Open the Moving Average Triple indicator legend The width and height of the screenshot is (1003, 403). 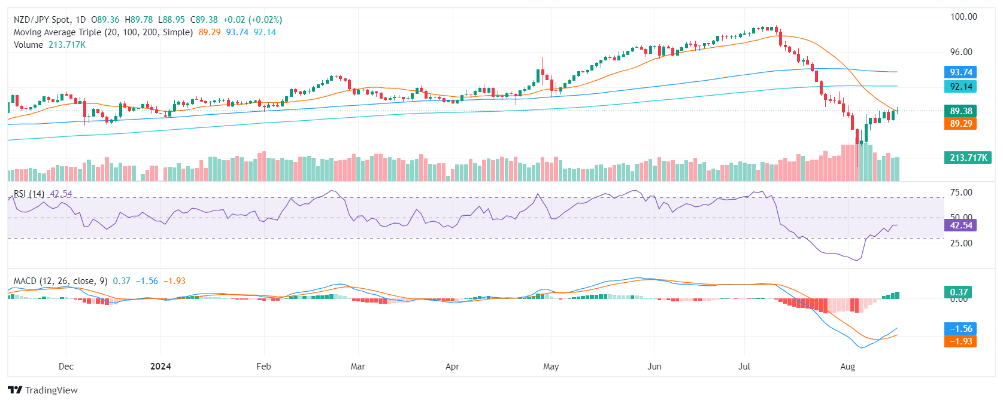103,32
